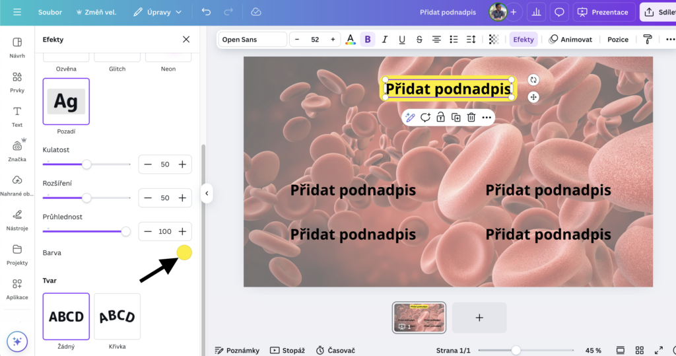Adjust the Rozšíření slider

[86, 197]
